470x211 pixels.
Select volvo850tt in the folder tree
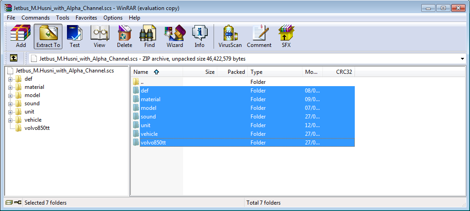37,128
